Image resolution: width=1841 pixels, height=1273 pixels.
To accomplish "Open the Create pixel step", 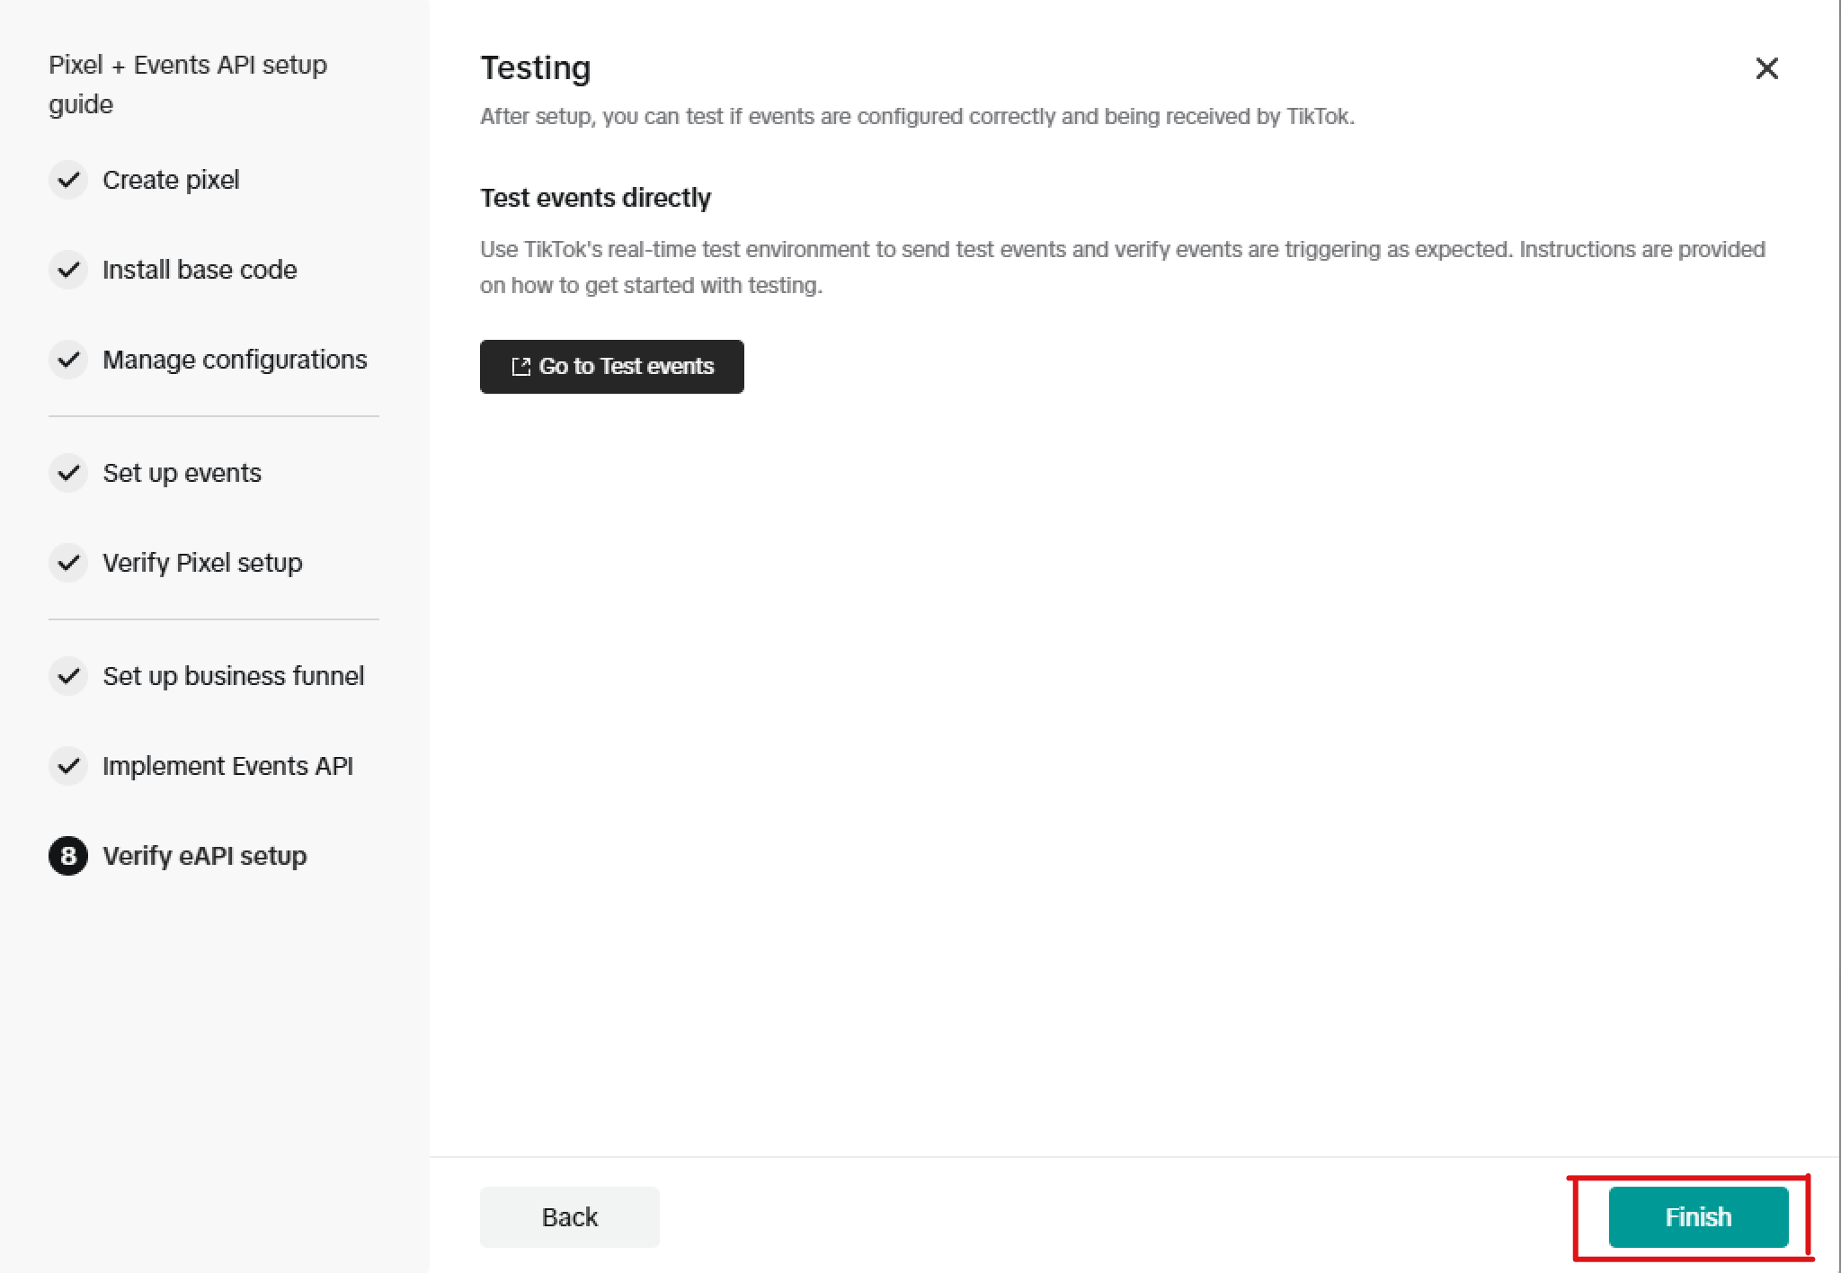I will 171,180.
